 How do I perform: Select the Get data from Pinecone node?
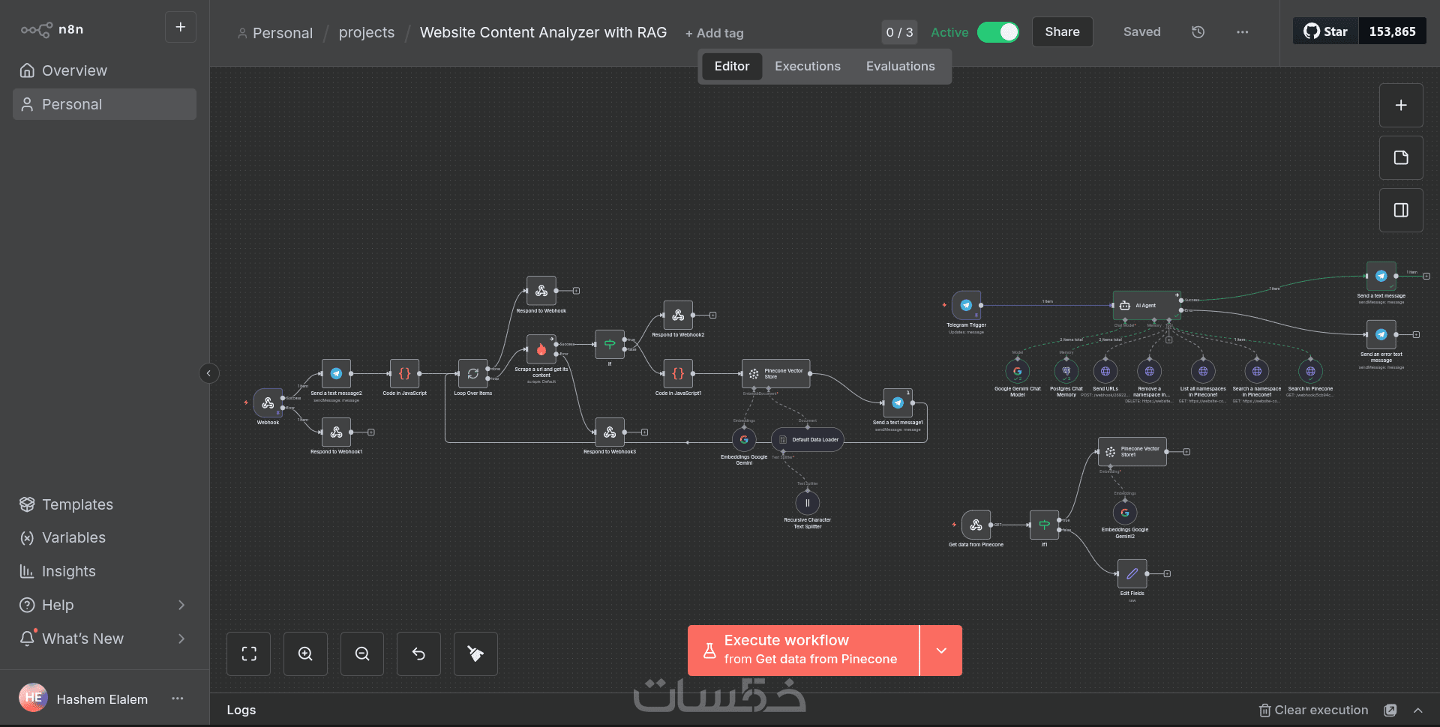click(x=976, y=525)
